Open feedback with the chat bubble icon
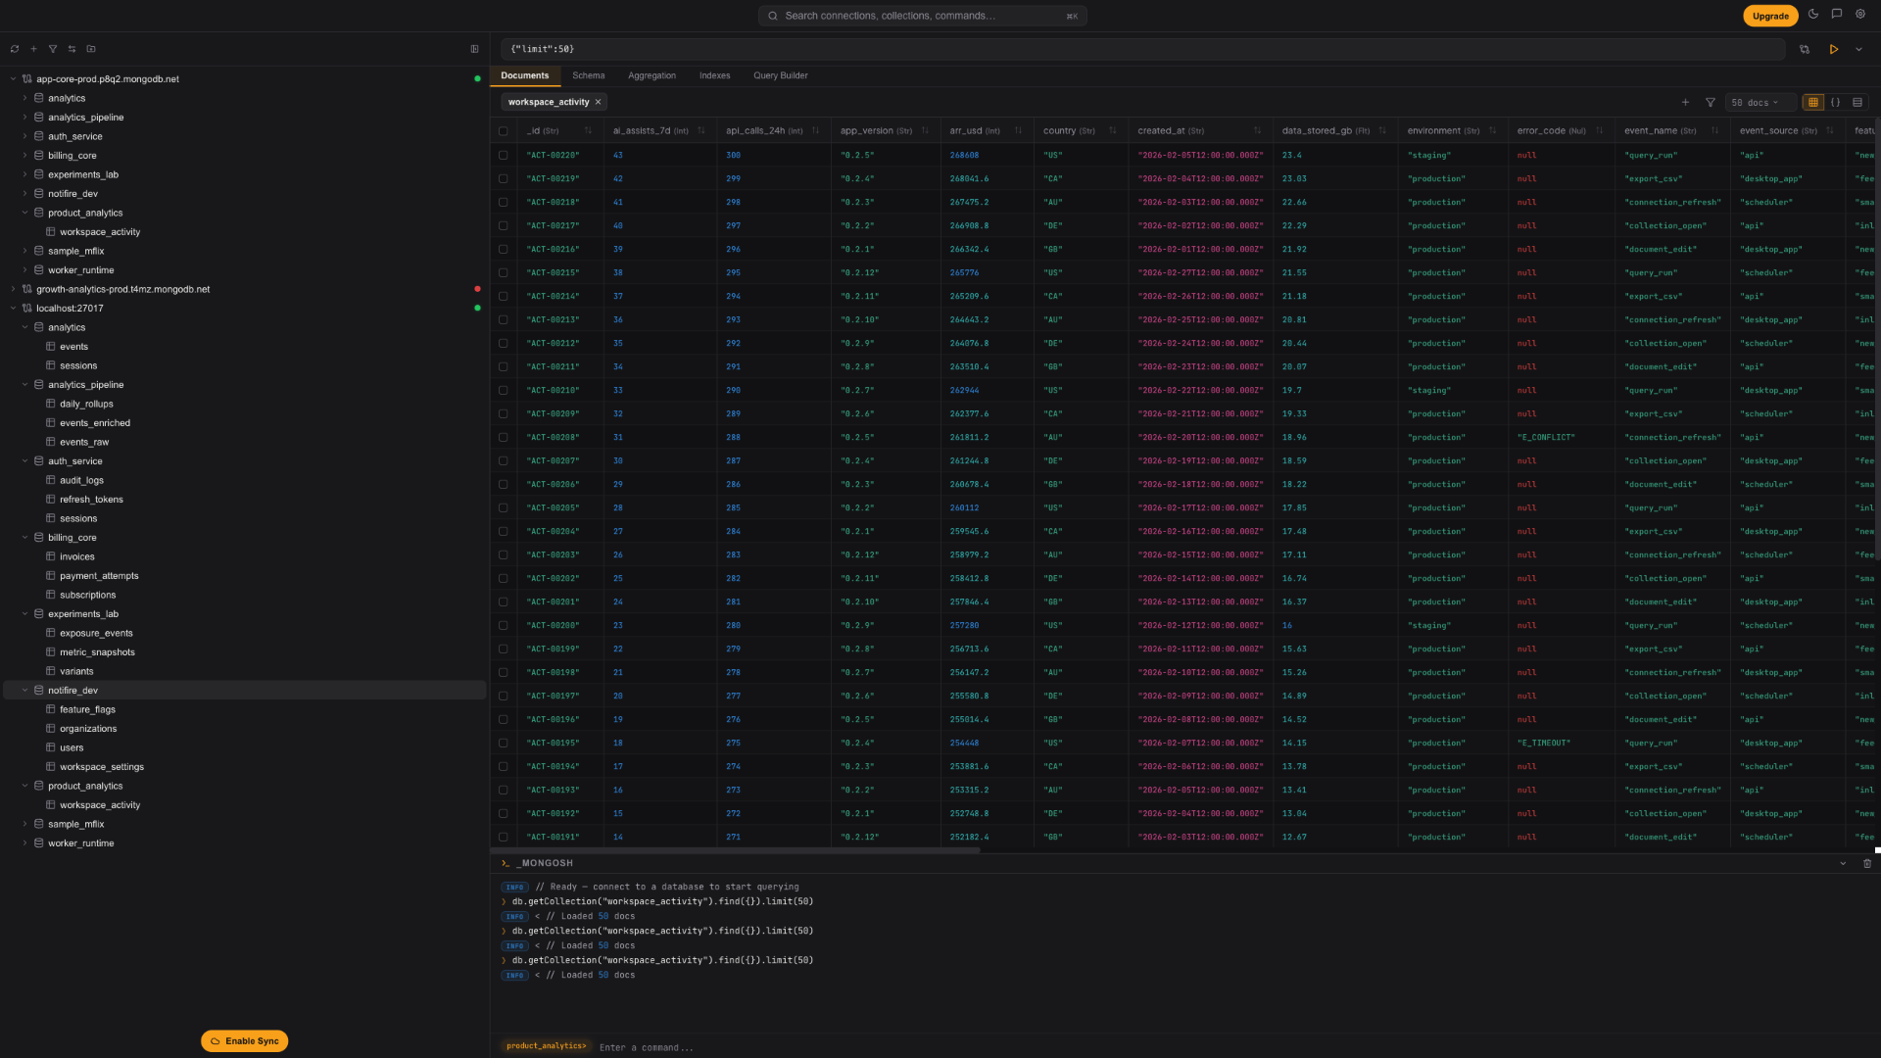Viewport: 1881px width, 1058px height. coord(1837,14)
